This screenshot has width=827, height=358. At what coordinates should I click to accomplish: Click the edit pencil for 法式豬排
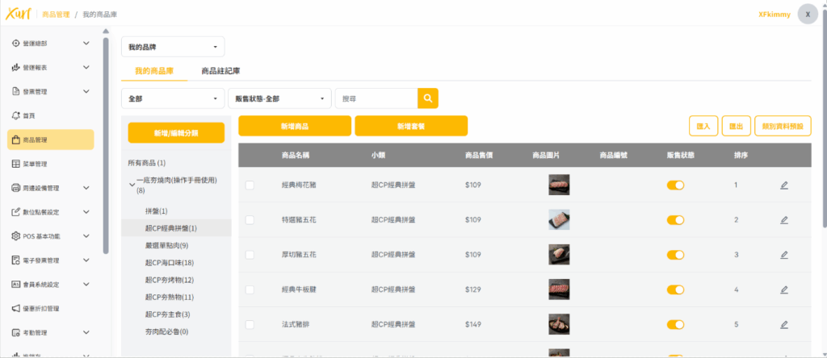(783, 325)
